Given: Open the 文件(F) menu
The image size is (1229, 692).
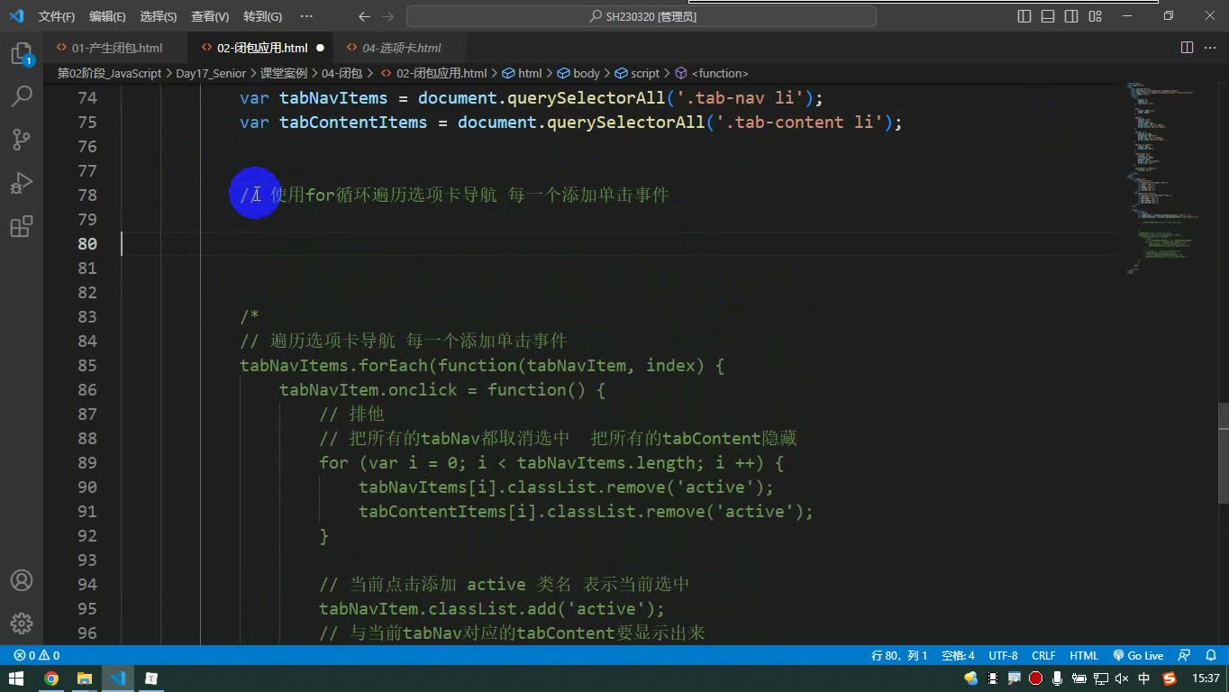Looking at the screenshot, I should (57, 16).
